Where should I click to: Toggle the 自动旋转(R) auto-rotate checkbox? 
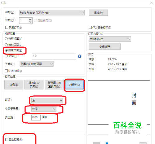point(7,140)
